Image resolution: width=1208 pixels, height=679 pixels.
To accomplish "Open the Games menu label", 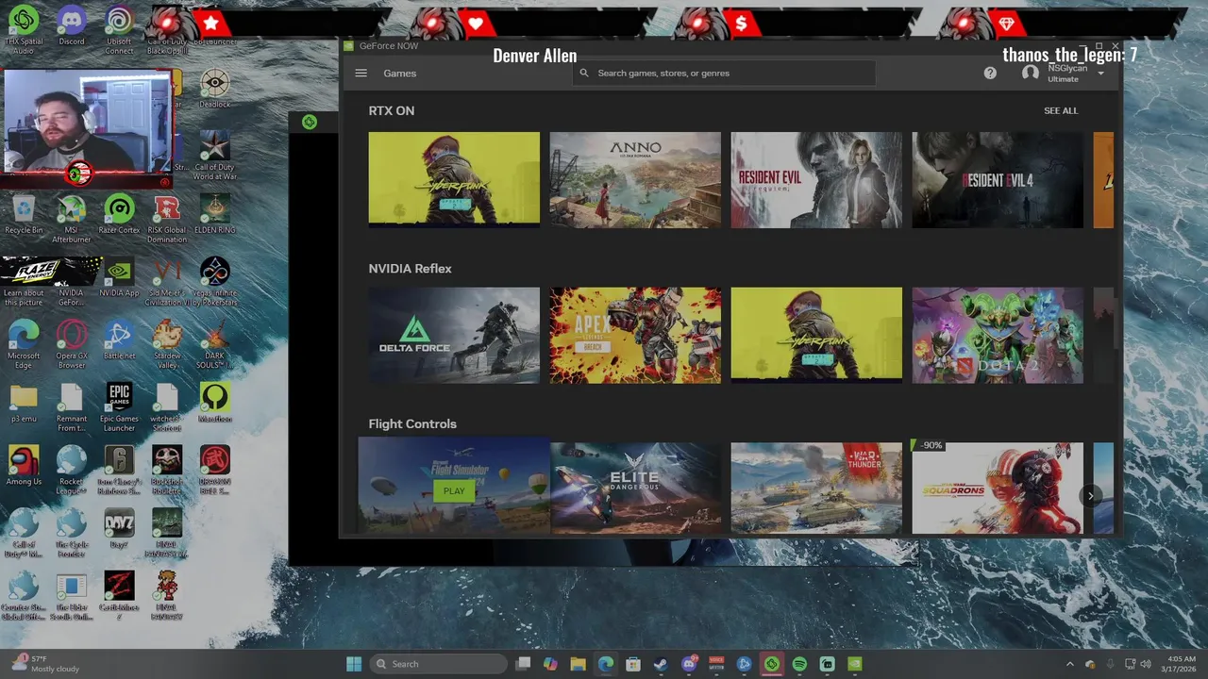I will point(399,73).
